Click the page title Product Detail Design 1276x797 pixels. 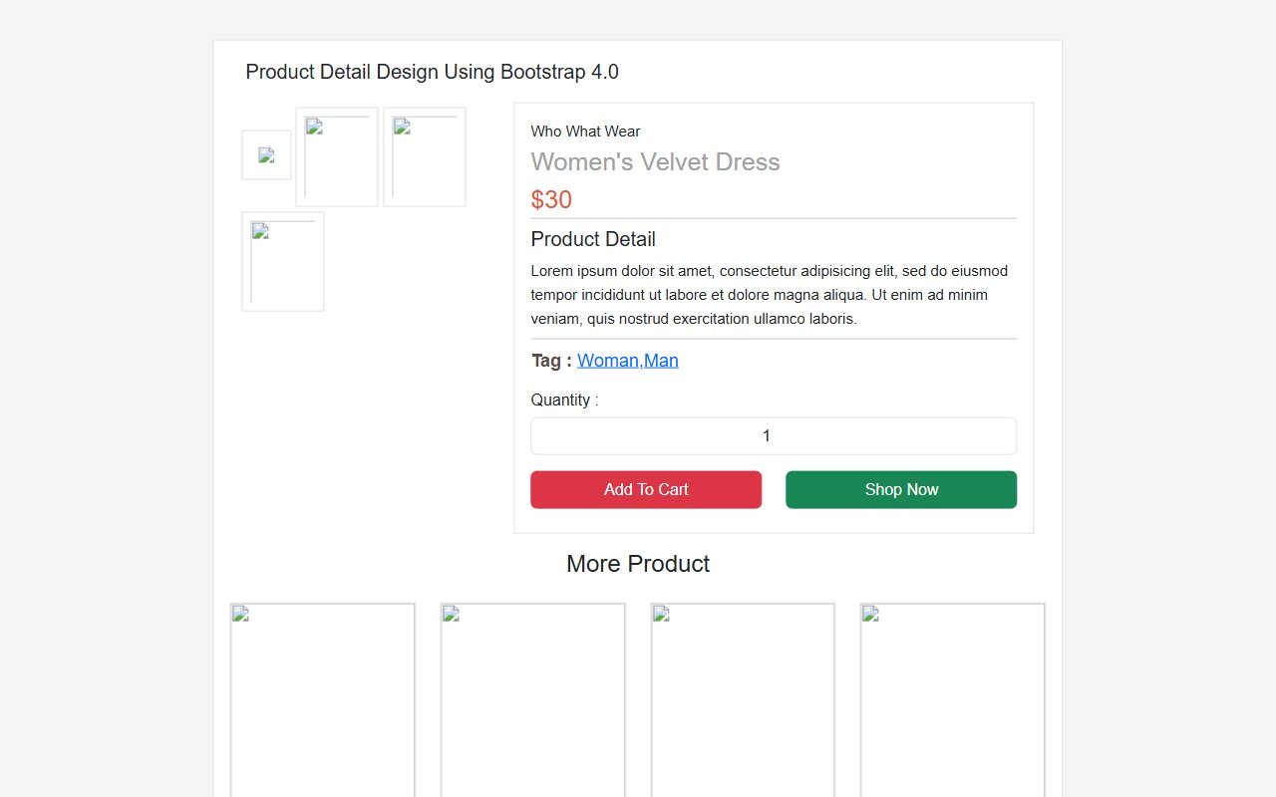click(x=432, y=72)
